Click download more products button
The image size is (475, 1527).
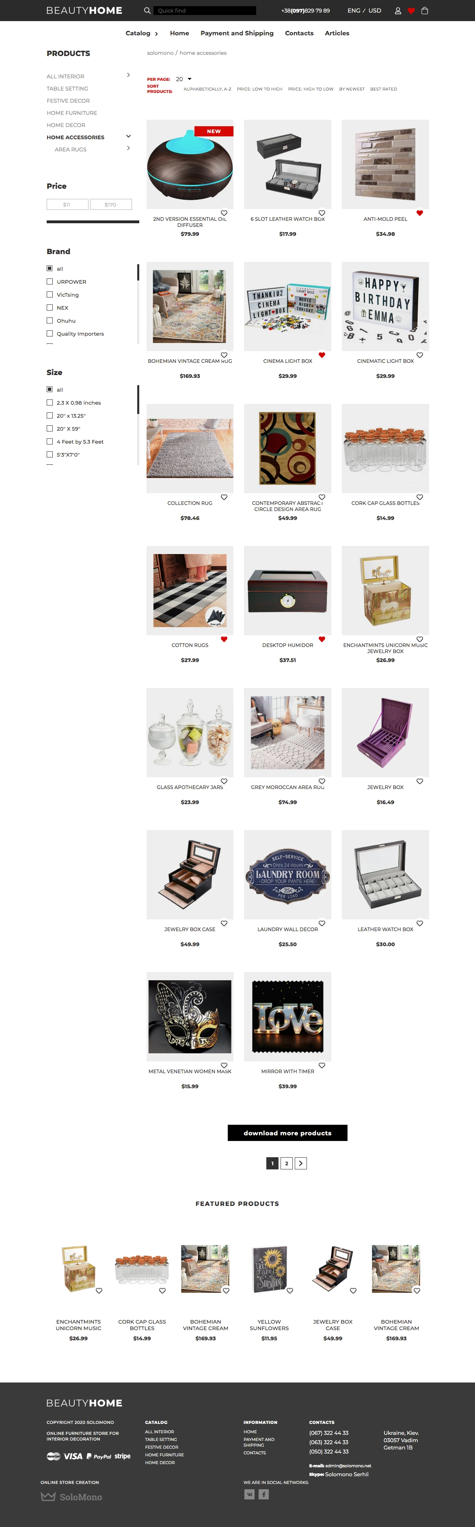click(287, 1133)
